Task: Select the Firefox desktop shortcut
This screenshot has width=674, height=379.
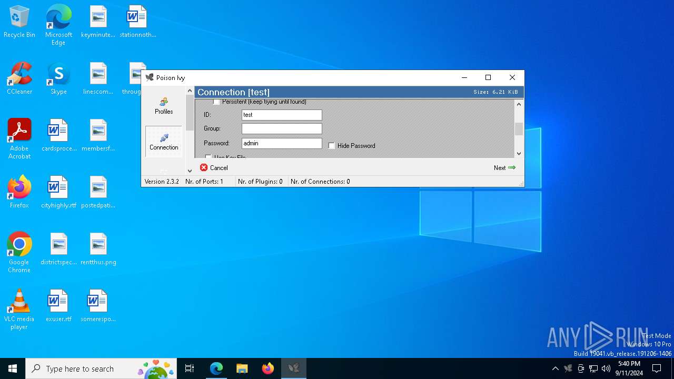Action: click(19, 192)
